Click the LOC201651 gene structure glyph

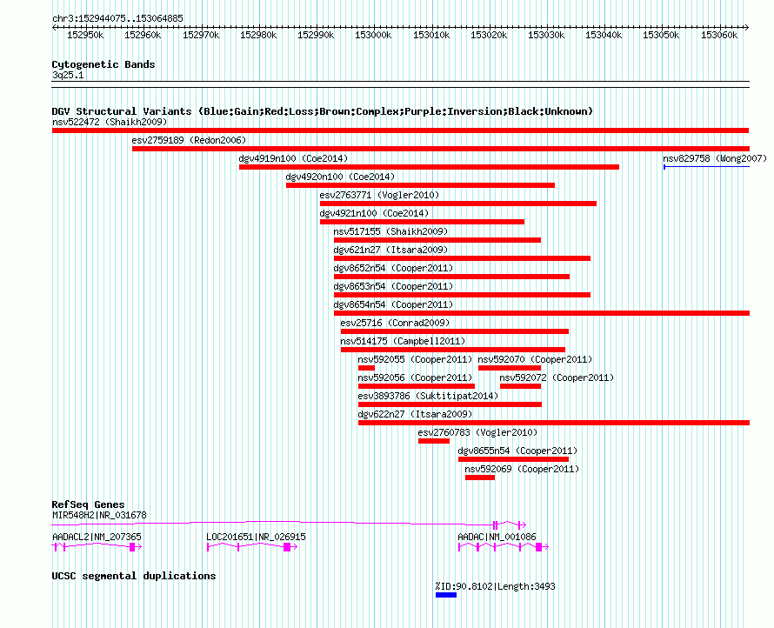pyautogui.click(x=252, y=546)
